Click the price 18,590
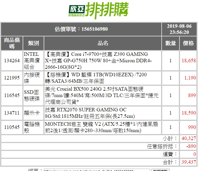The image size is (198, 171). (189, 113)
